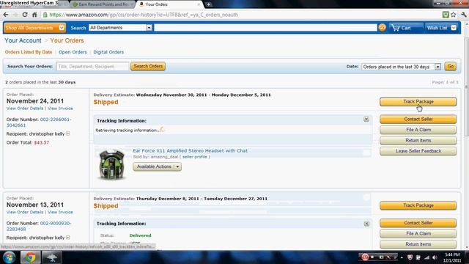This screenshot has height=264, width=469.
Task: View Order Details for November 13 order
Action: tap(25, 212)
